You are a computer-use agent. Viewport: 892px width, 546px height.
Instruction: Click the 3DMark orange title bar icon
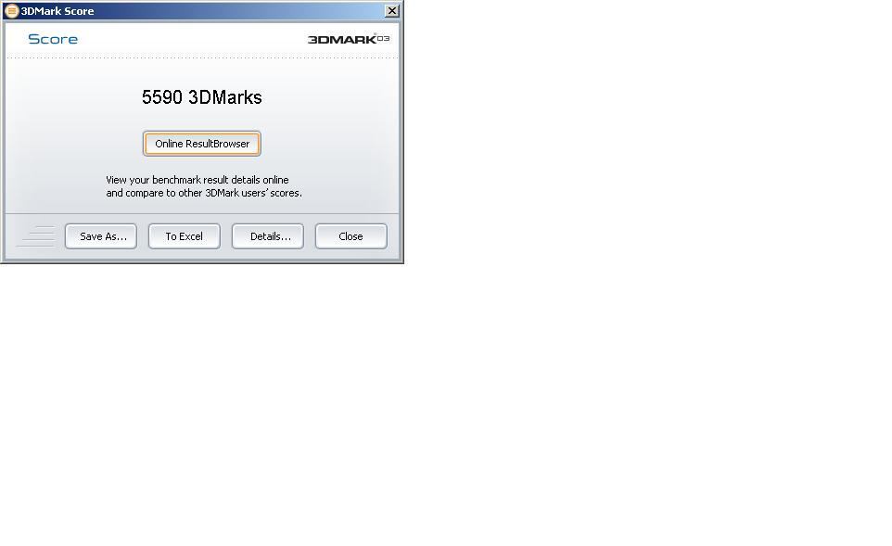[11, 11]
